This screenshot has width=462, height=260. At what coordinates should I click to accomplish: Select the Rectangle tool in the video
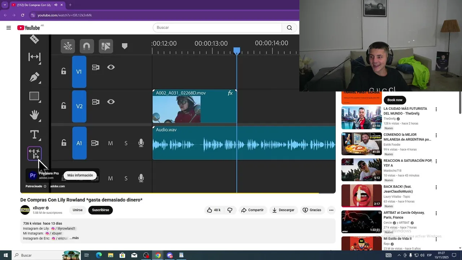click(x=34, y=96)
